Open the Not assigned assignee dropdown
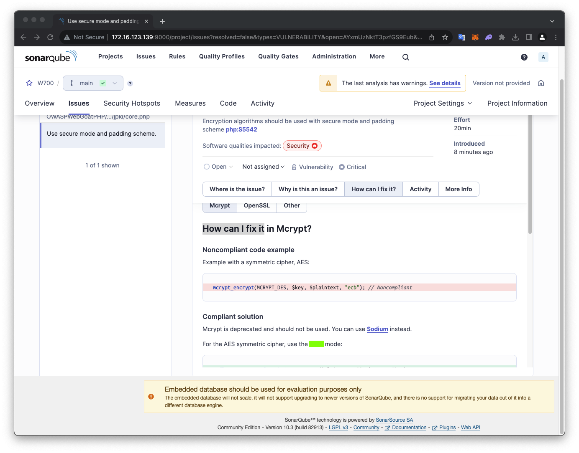This screenshot has height=453, width=579. 263,167
